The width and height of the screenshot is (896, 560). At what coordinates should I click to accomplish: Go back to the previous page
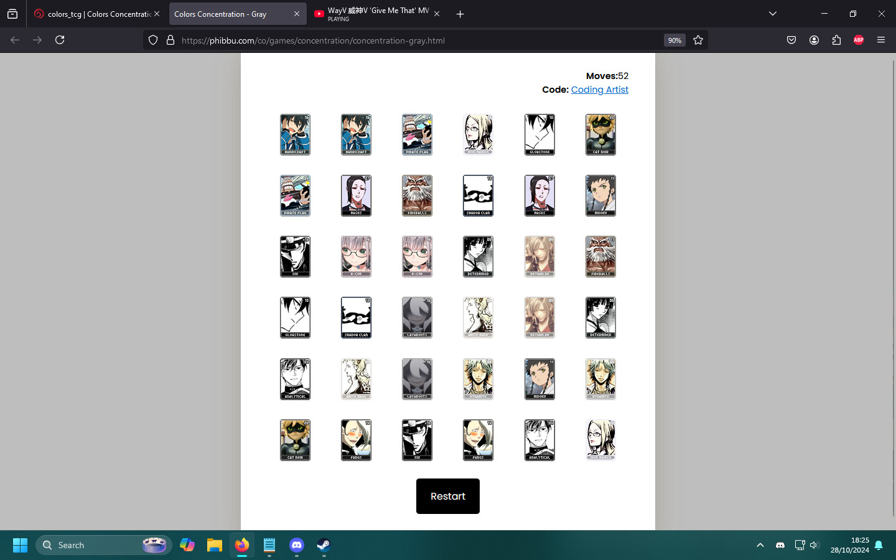[15, 40]
